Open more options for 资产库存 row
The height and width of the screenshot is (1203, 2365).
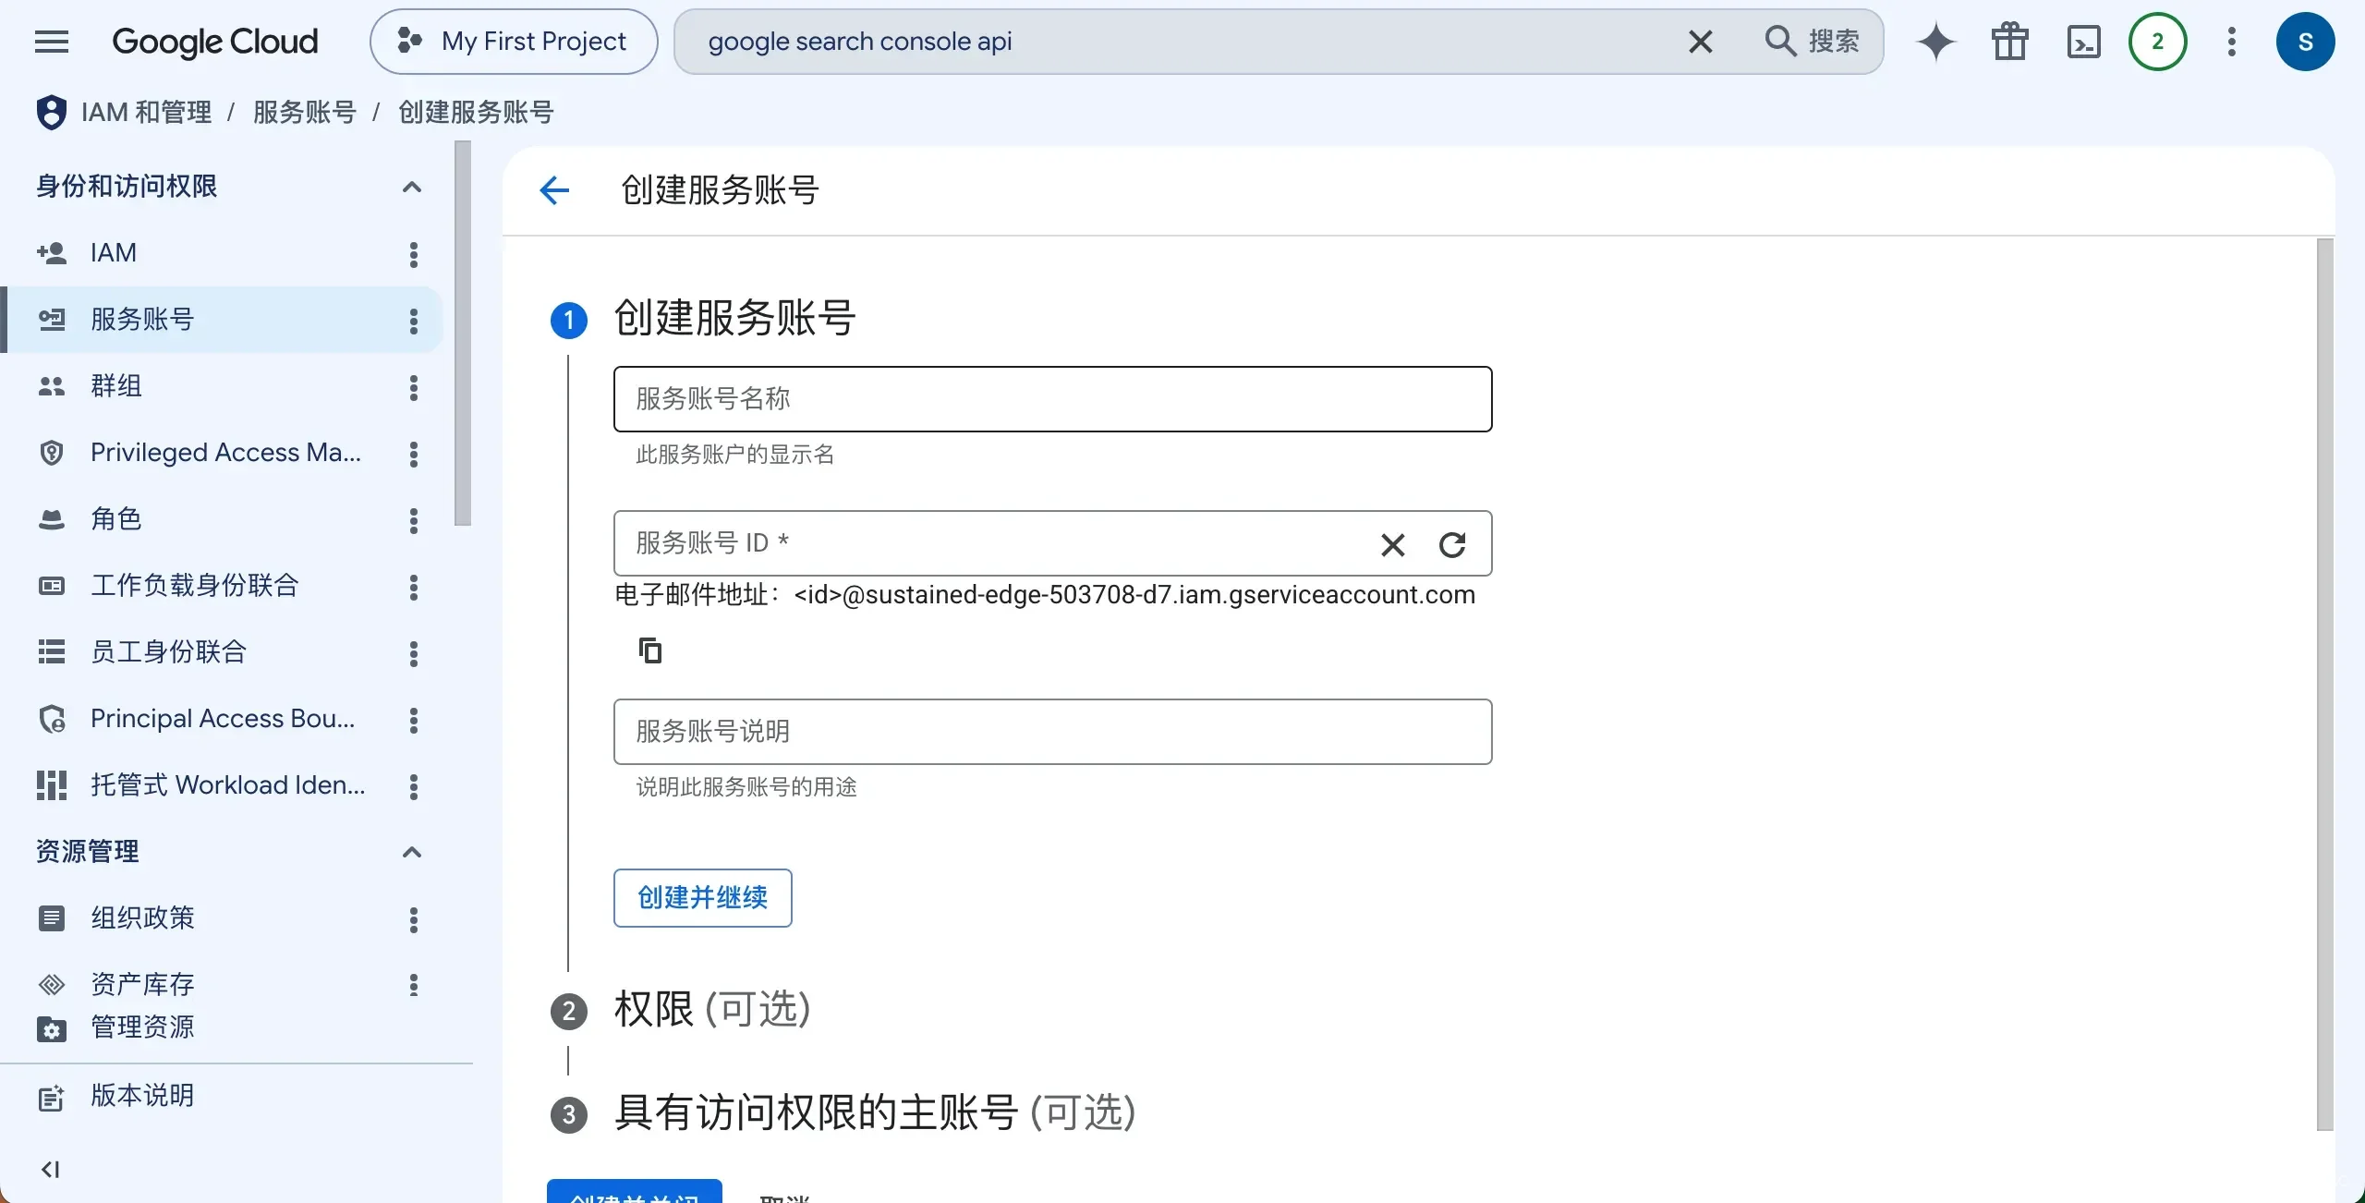click(414, 985)
